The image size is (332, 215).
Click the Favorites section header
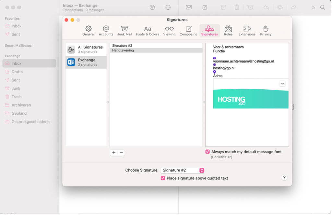(x=12, y=18)
